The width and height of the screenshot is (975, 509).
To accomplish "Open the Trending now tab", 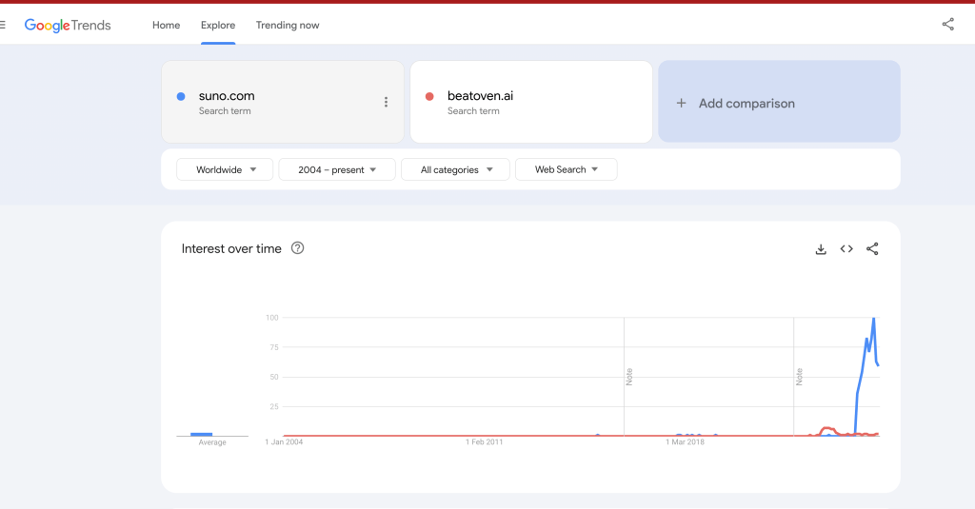I will coord(288,25).
